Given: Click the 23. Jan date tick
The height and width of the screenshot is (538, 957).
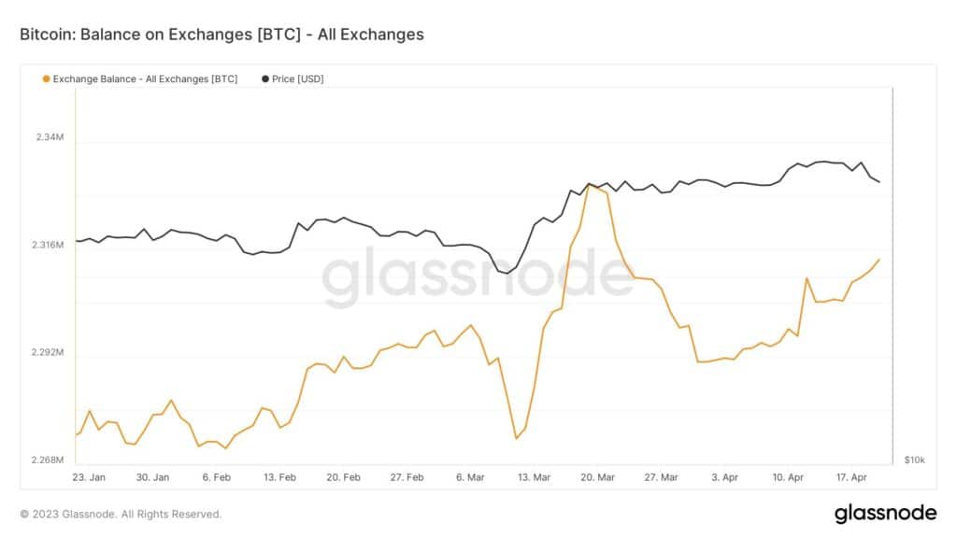Looking at the screenshot, I should (89, 477).
